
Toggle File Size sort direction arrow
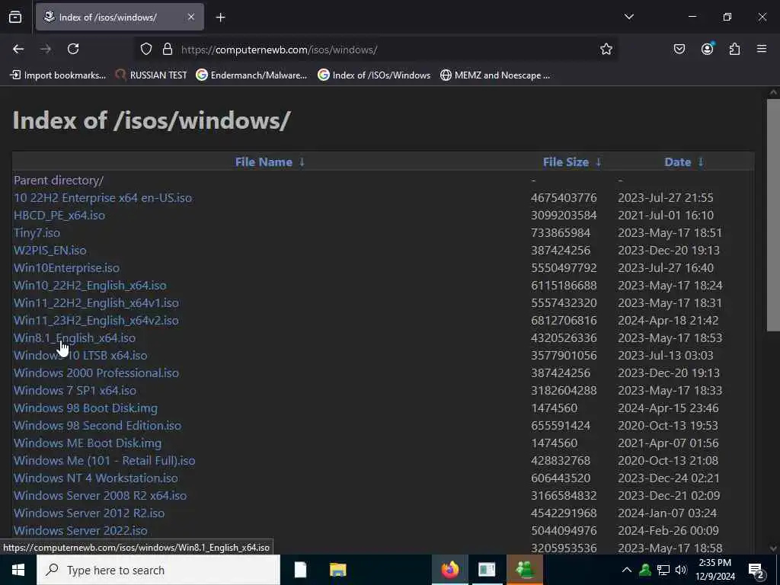click(x=599, y=161)
